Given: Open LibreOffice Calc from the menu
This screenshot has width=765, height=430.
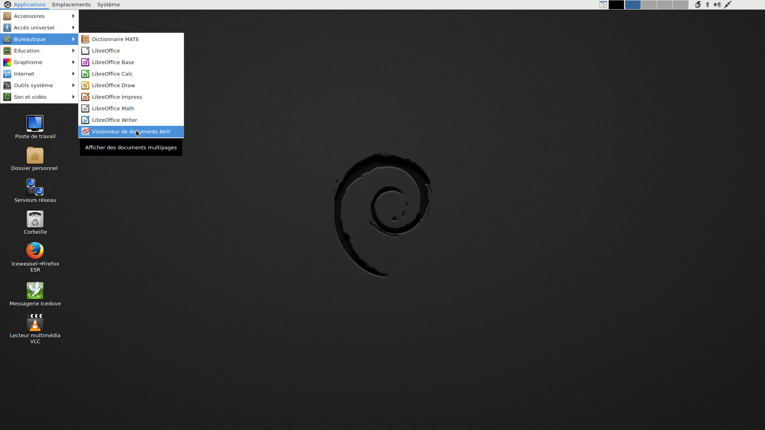Looking at the screenshot, I should [112, 74].
